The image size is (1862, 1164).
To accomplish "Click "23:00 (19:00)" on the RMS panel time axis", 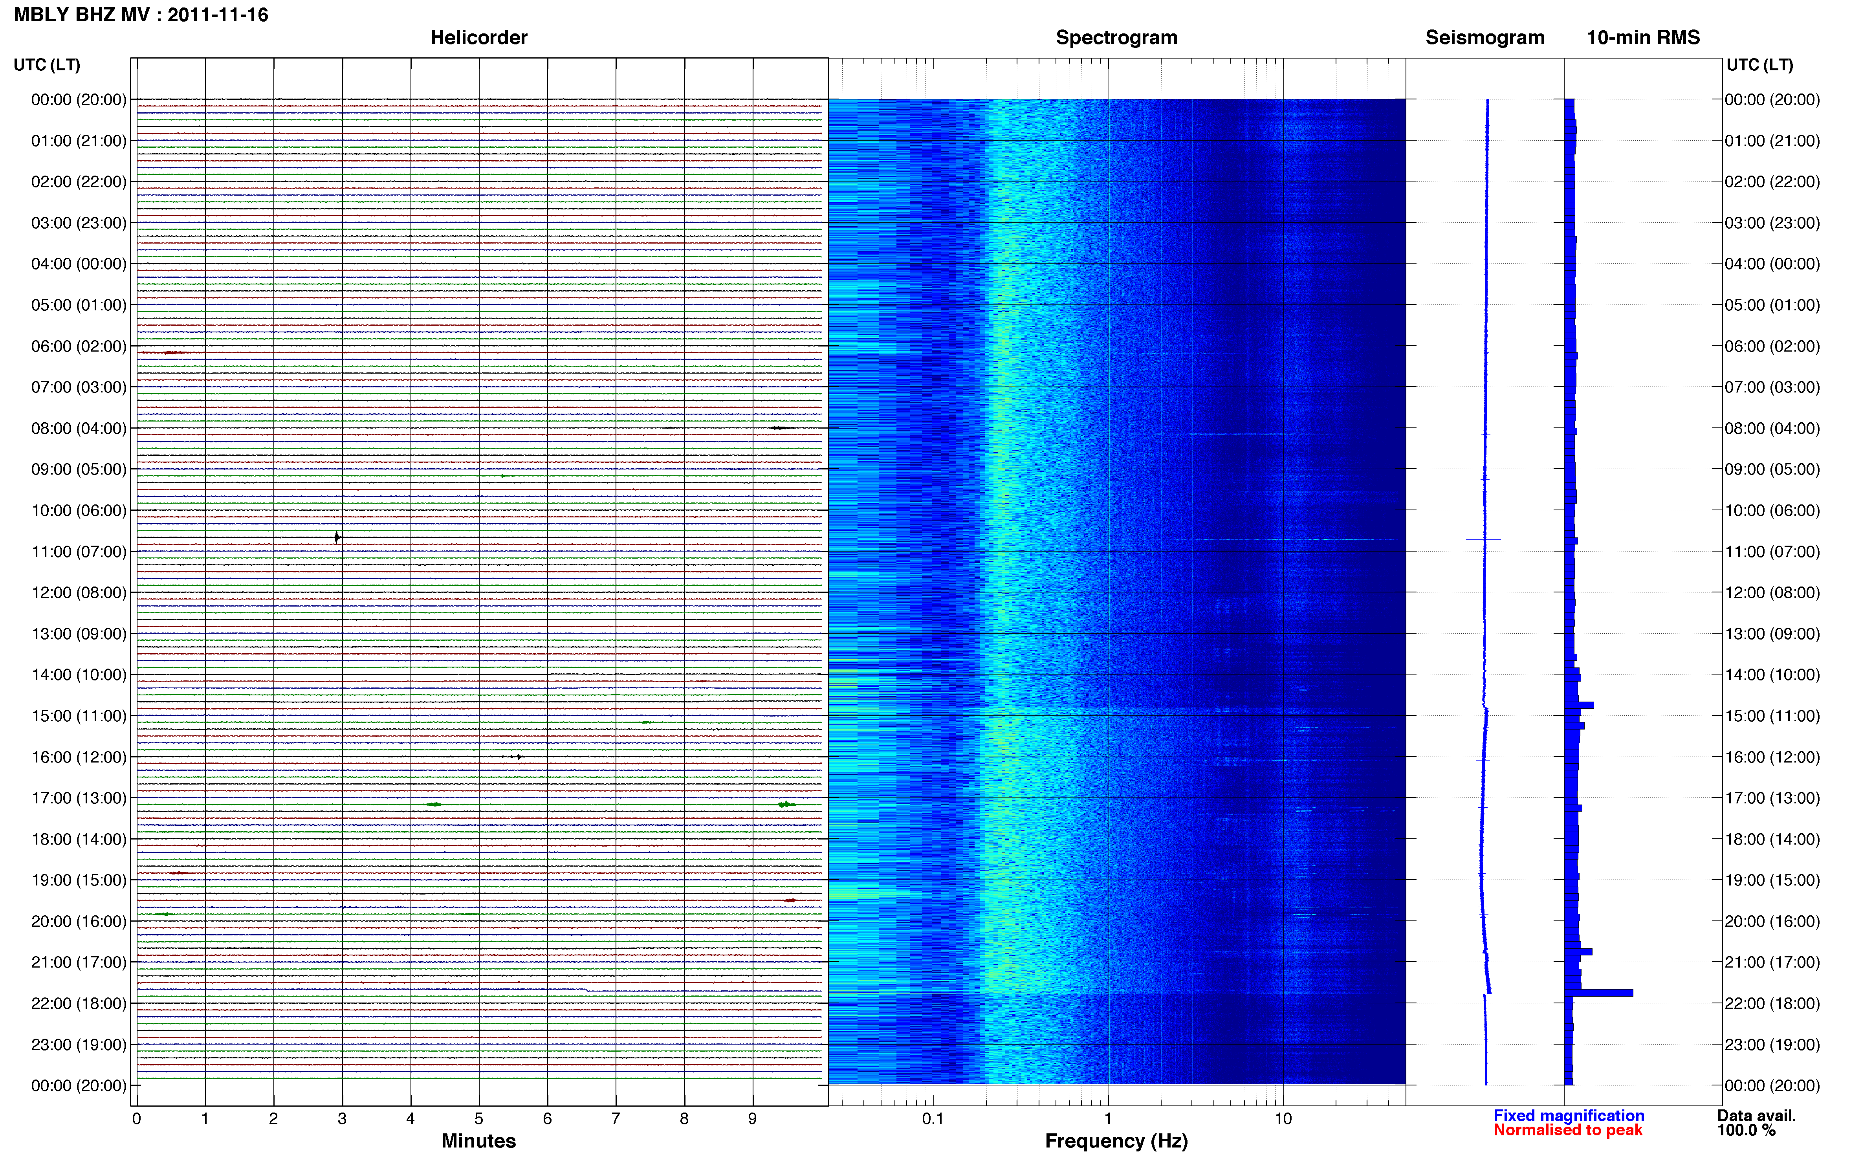I will click(x=1772, y=1045).
